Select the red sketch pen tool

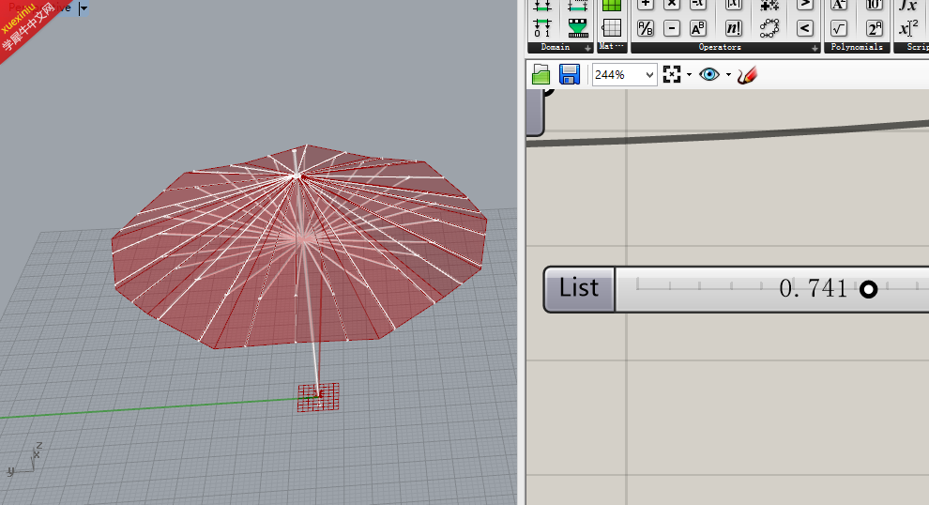[x=747, y=75]
